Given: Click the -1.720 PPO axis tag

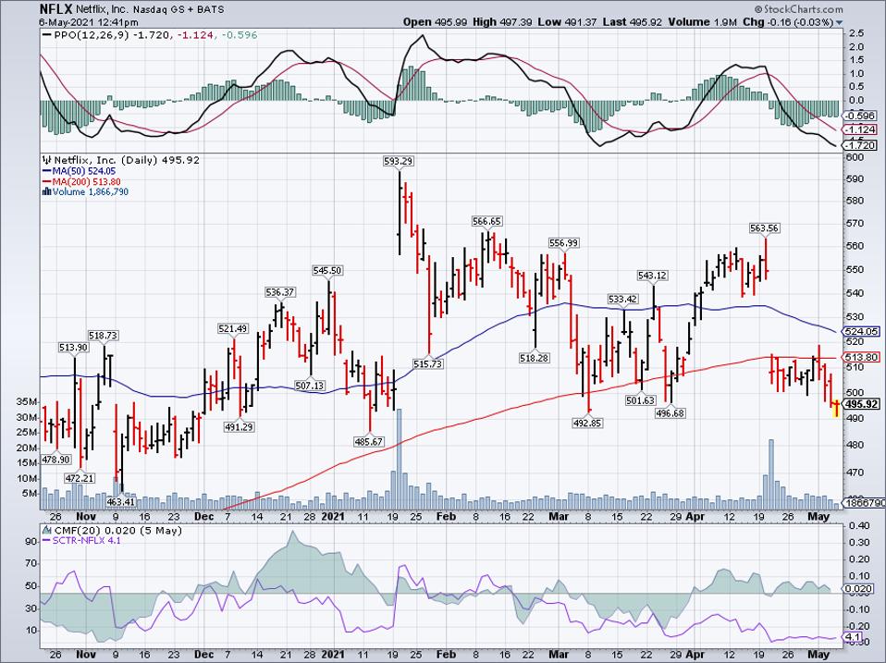Looking at the screenshot, I should pyautogui.click(x=861, y=145).
